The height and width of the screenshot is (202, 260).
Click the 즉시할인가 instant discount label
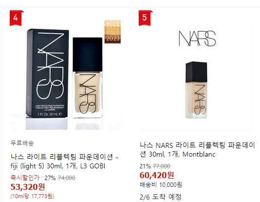click(x=25, y=178)
